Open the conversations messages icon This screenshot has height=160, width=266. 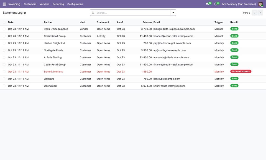click(x=208, y=4)
